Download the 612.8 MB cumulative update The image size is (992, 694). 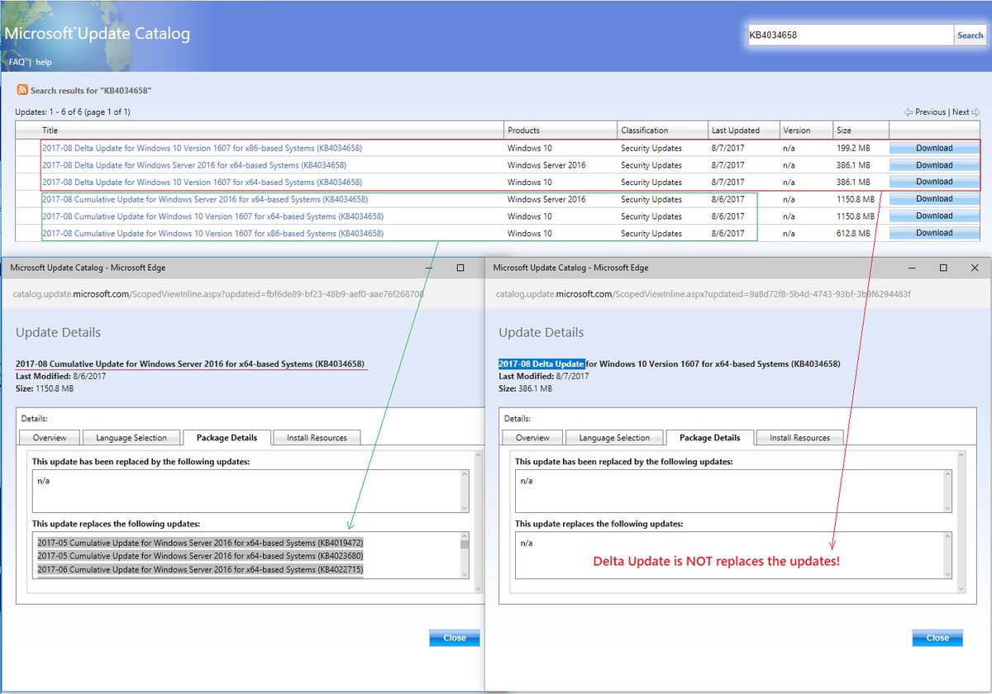[x=934, y=232]
